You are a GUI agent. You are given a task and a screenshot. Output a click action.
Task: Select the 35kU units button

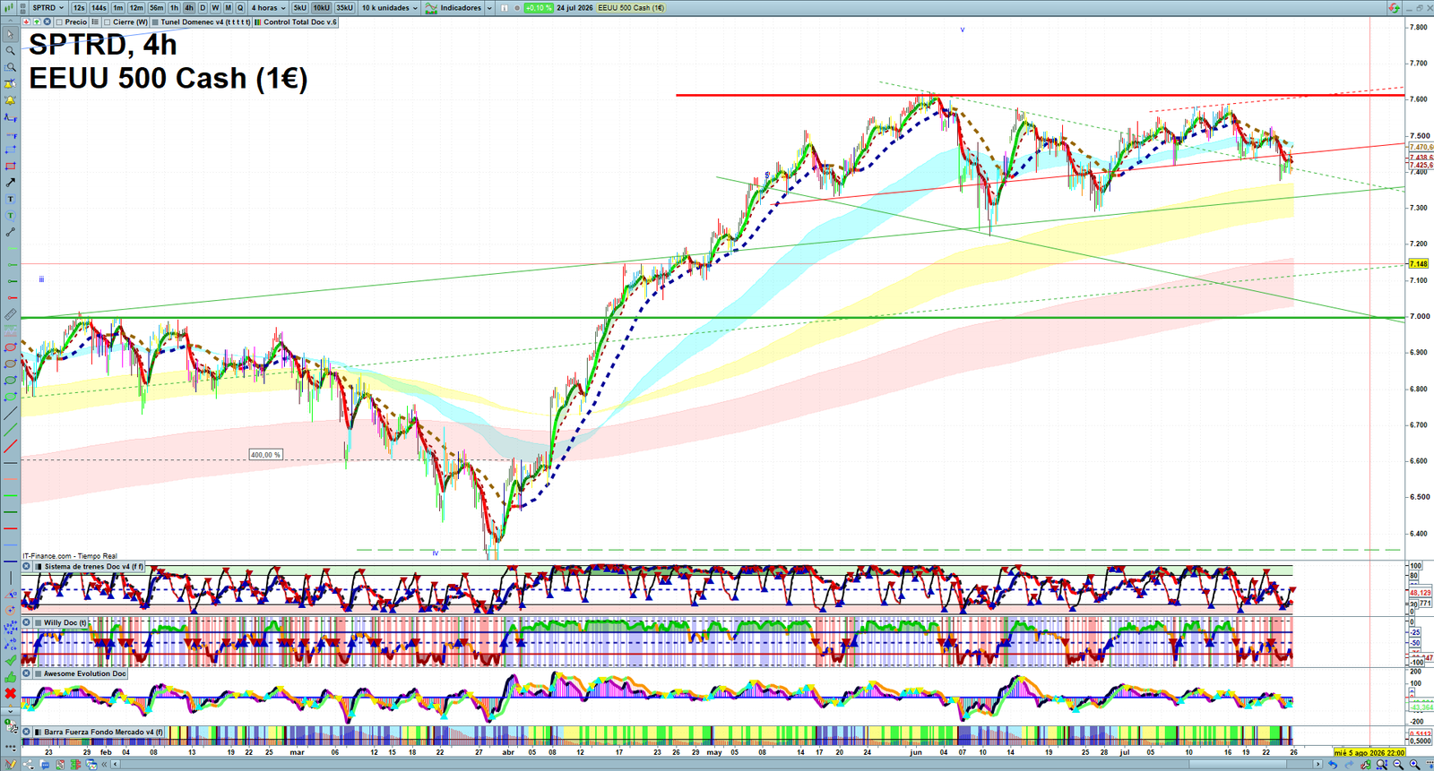point(344,8)
